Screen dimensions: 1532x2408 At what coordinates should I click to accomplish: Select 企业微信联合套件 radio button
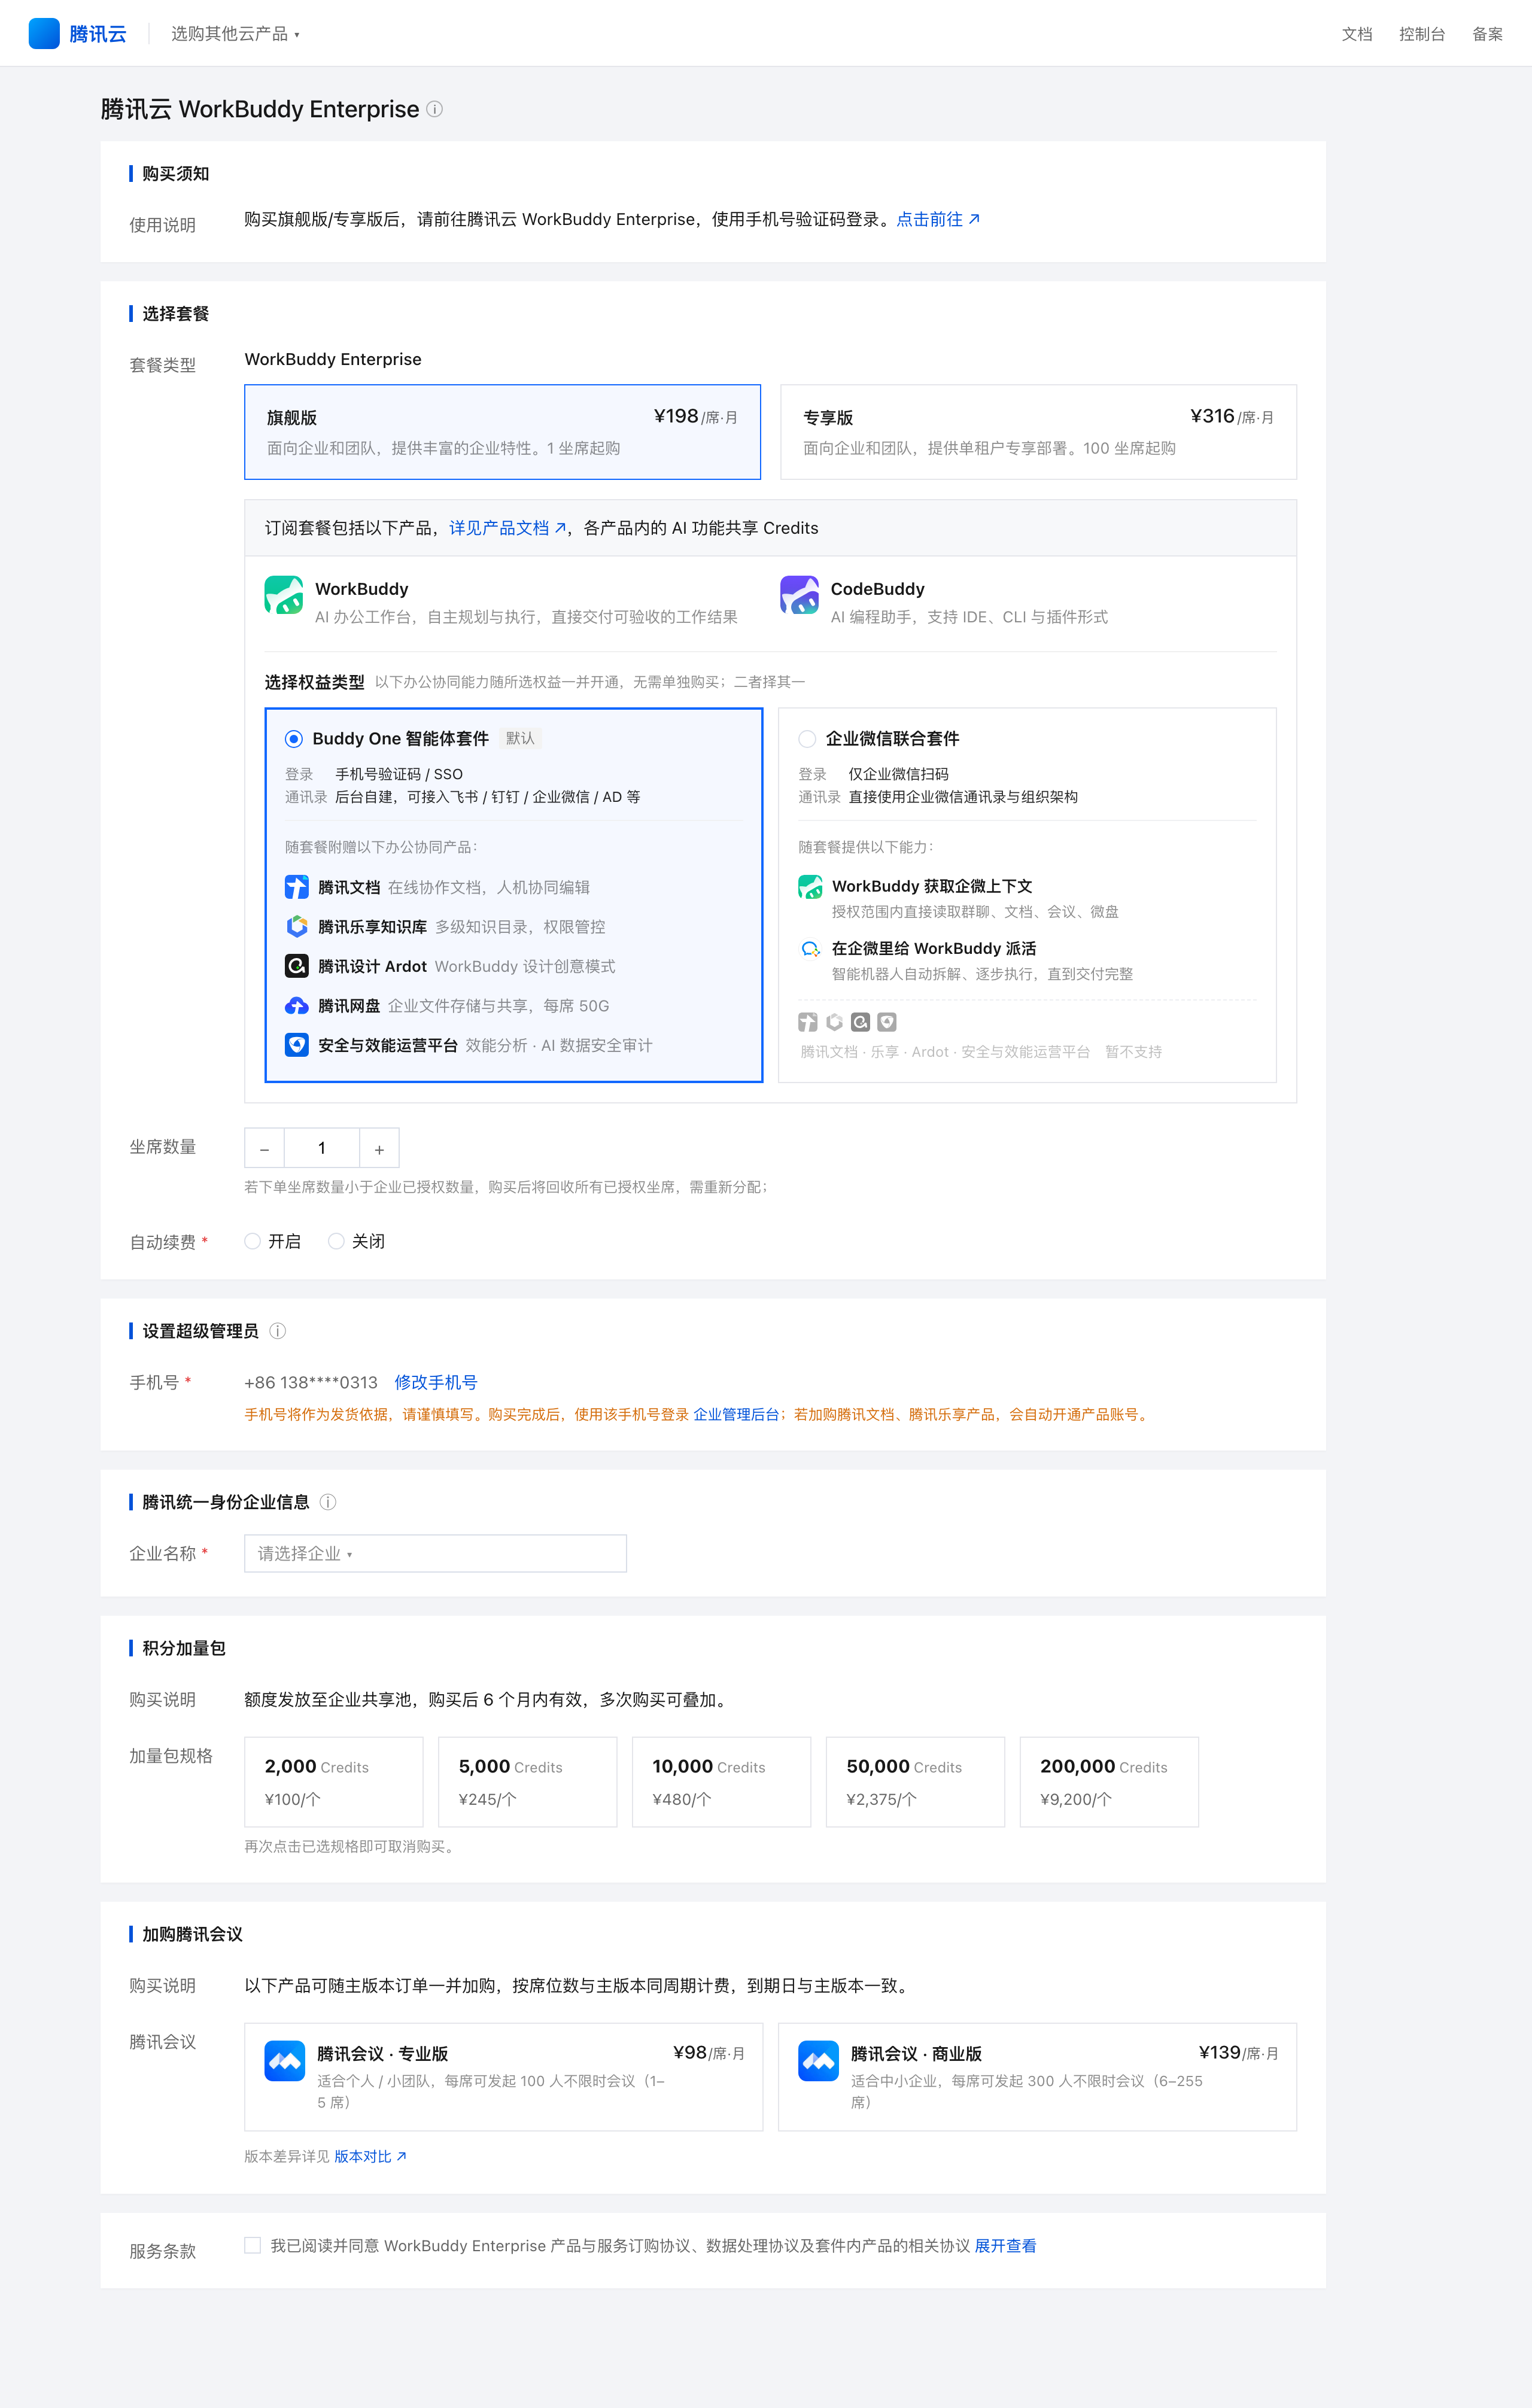tap(807, 739)
